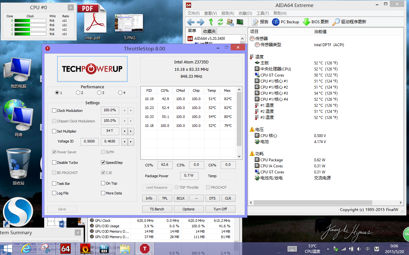Click Turn Off button
Viewport: 409px width, 255px height.
click(220, 209)
